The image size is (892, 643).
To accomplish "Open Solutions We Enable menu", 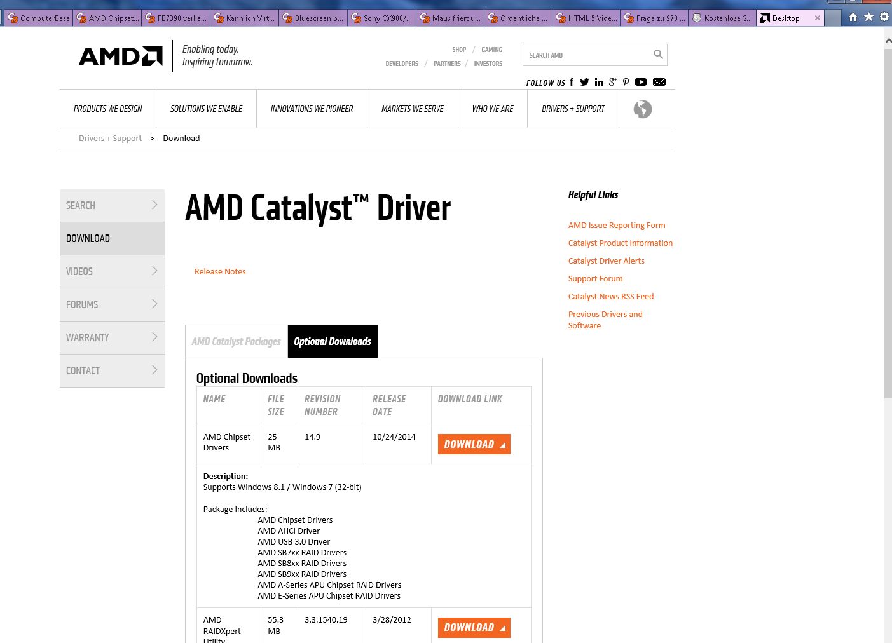I will 206,109.
